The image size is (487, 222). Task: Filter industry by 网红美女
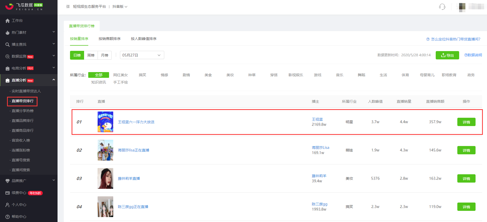click(121, 75)
